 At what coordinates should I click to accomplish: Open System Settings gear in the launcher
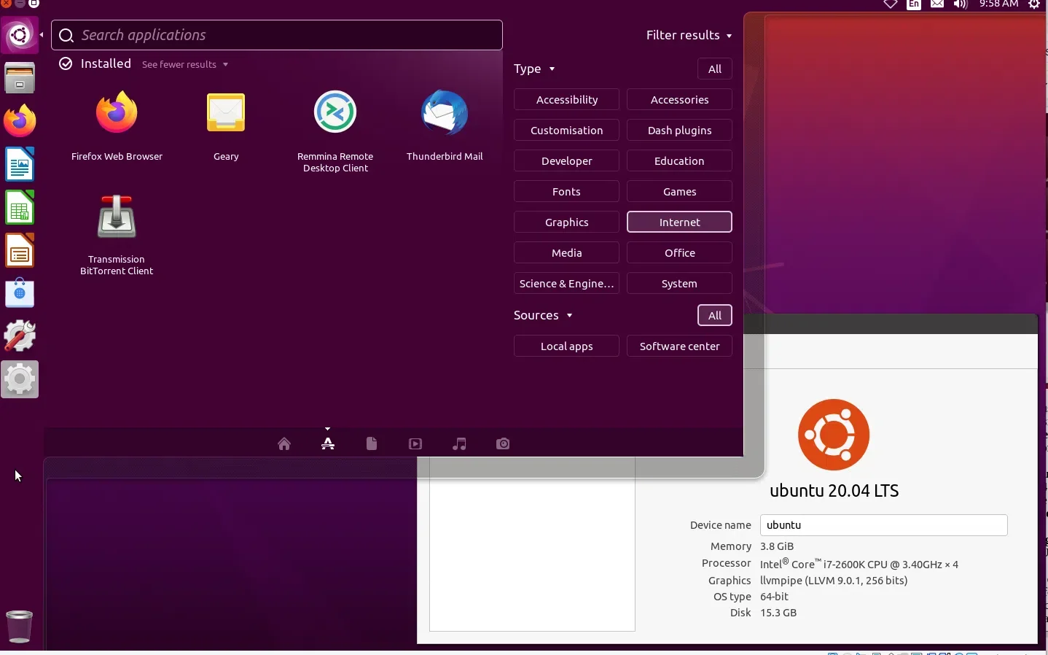coord(20,379)
